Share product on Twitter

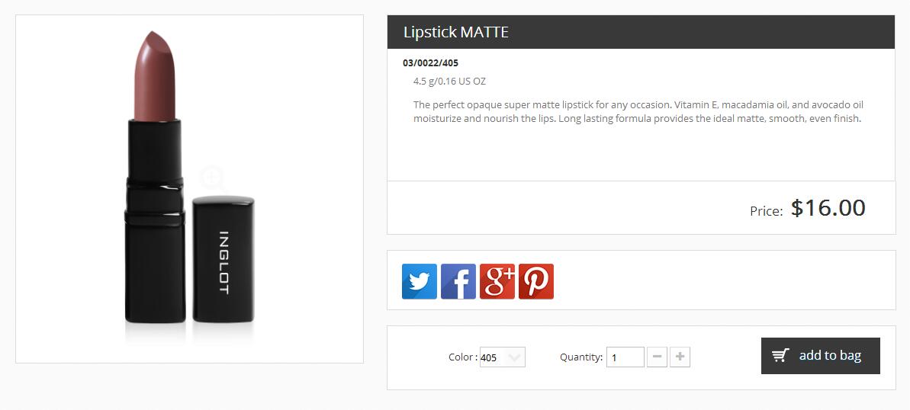(419, 281)
